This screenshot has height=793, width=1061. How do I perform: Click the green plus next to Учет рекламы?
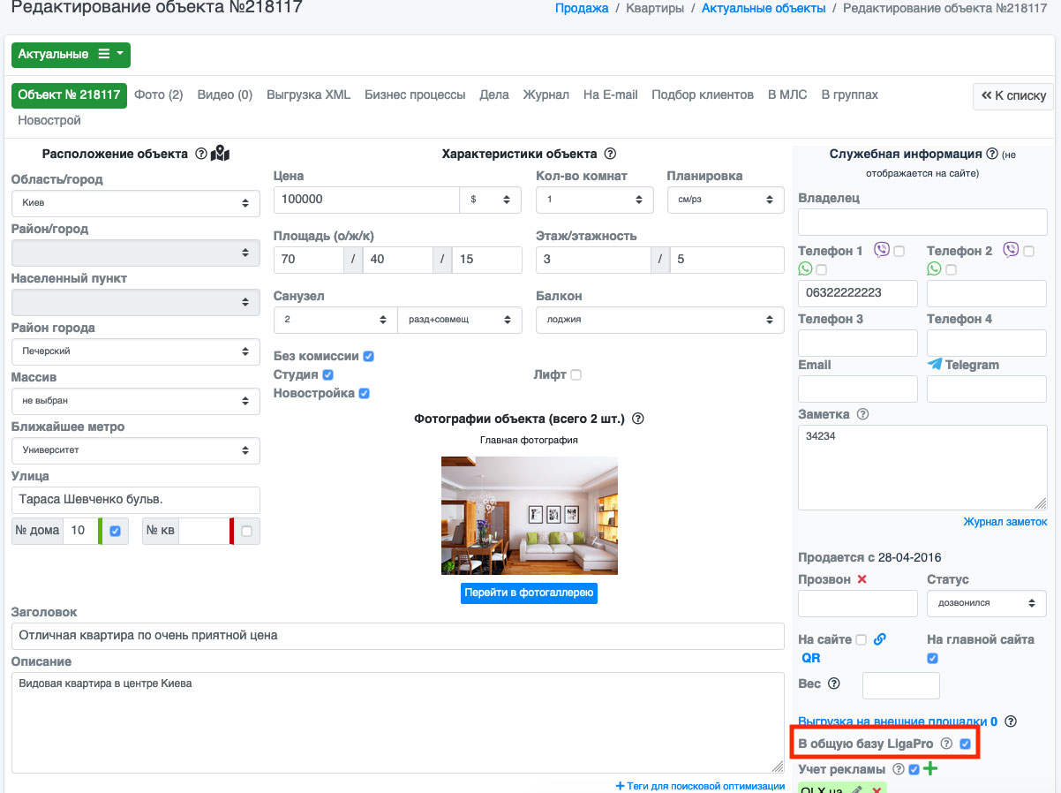point(930,769)
